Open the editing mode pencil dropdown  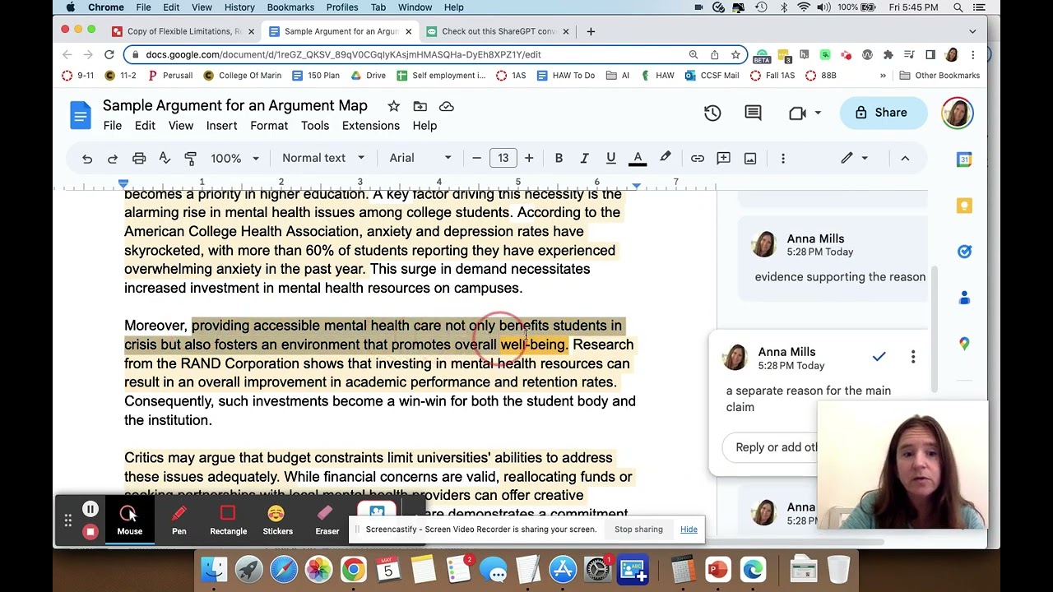point(854,158)
